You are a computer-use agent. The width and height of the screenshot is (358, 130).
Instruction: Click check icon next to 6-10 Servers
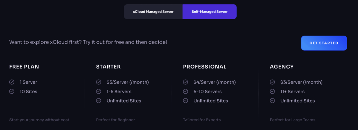point(185,92)
